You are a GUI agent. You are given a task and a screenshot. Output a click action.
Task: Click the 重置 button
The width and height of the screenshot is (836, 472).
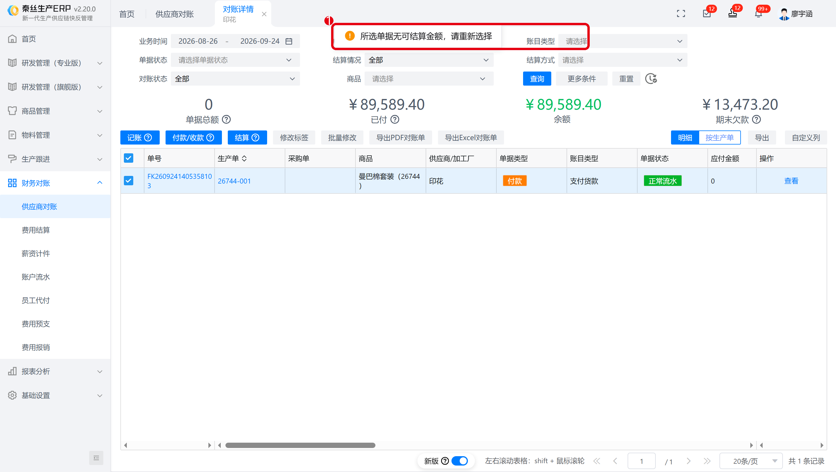(626, 79)
